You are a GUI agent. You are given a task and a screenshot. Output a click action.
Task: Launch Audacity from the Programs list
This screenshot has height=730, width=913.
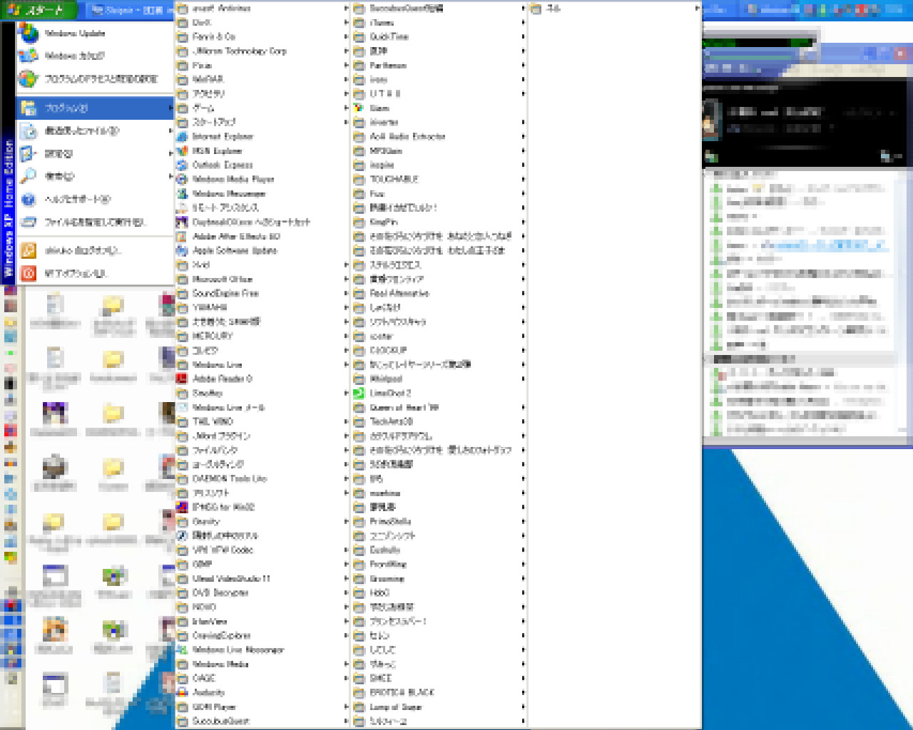pyautogui.click(x=208, y=692)
